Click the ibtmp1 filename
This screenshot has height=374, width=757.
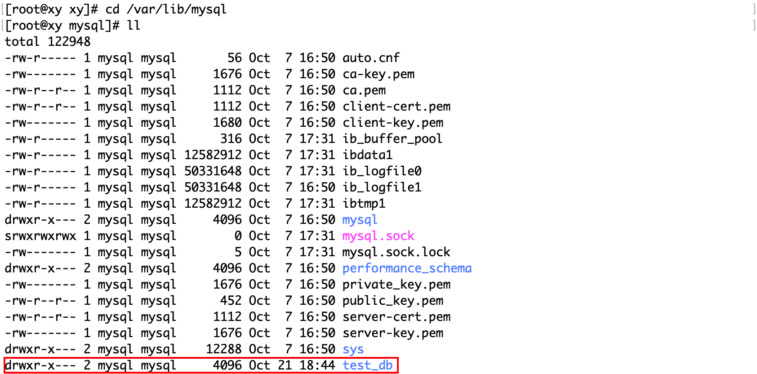(364, 203)
